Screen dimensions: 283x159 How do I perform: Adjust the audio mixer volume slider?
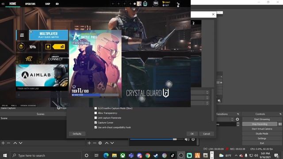tap(175, 139)
